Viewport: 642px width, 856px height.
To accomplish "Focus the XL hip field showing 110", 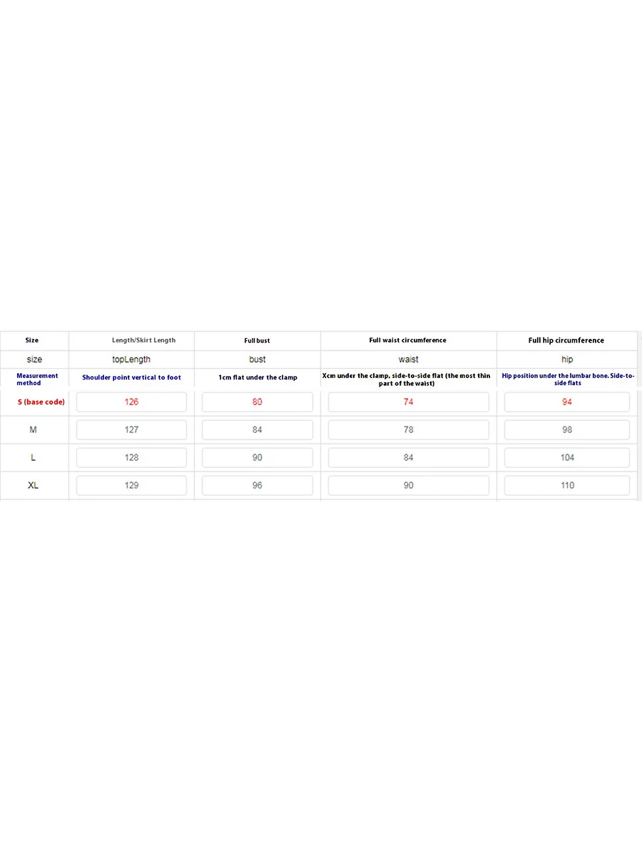I will click(566, 486).
